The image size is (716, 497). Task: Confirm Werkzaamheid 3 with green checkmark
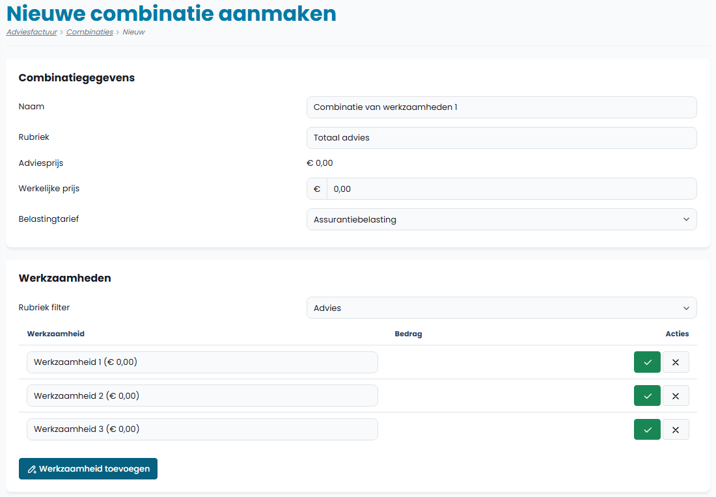click(x=647, y=429)
